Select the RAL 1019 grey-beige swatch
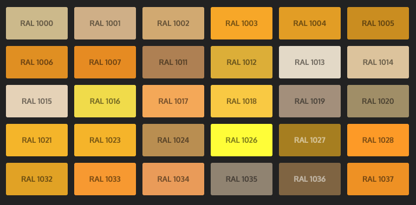 click(x=310, y=101)
